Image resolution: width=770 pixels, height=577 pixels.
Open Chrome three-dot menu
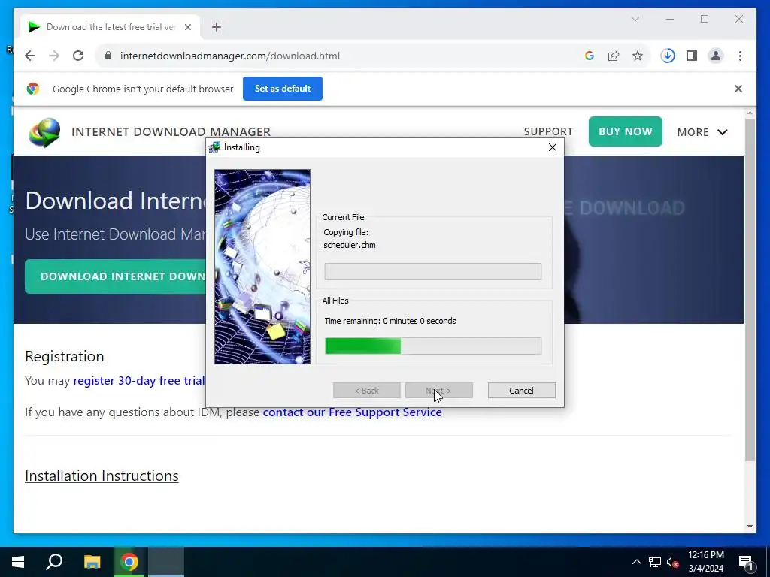[x=740, y=56]
